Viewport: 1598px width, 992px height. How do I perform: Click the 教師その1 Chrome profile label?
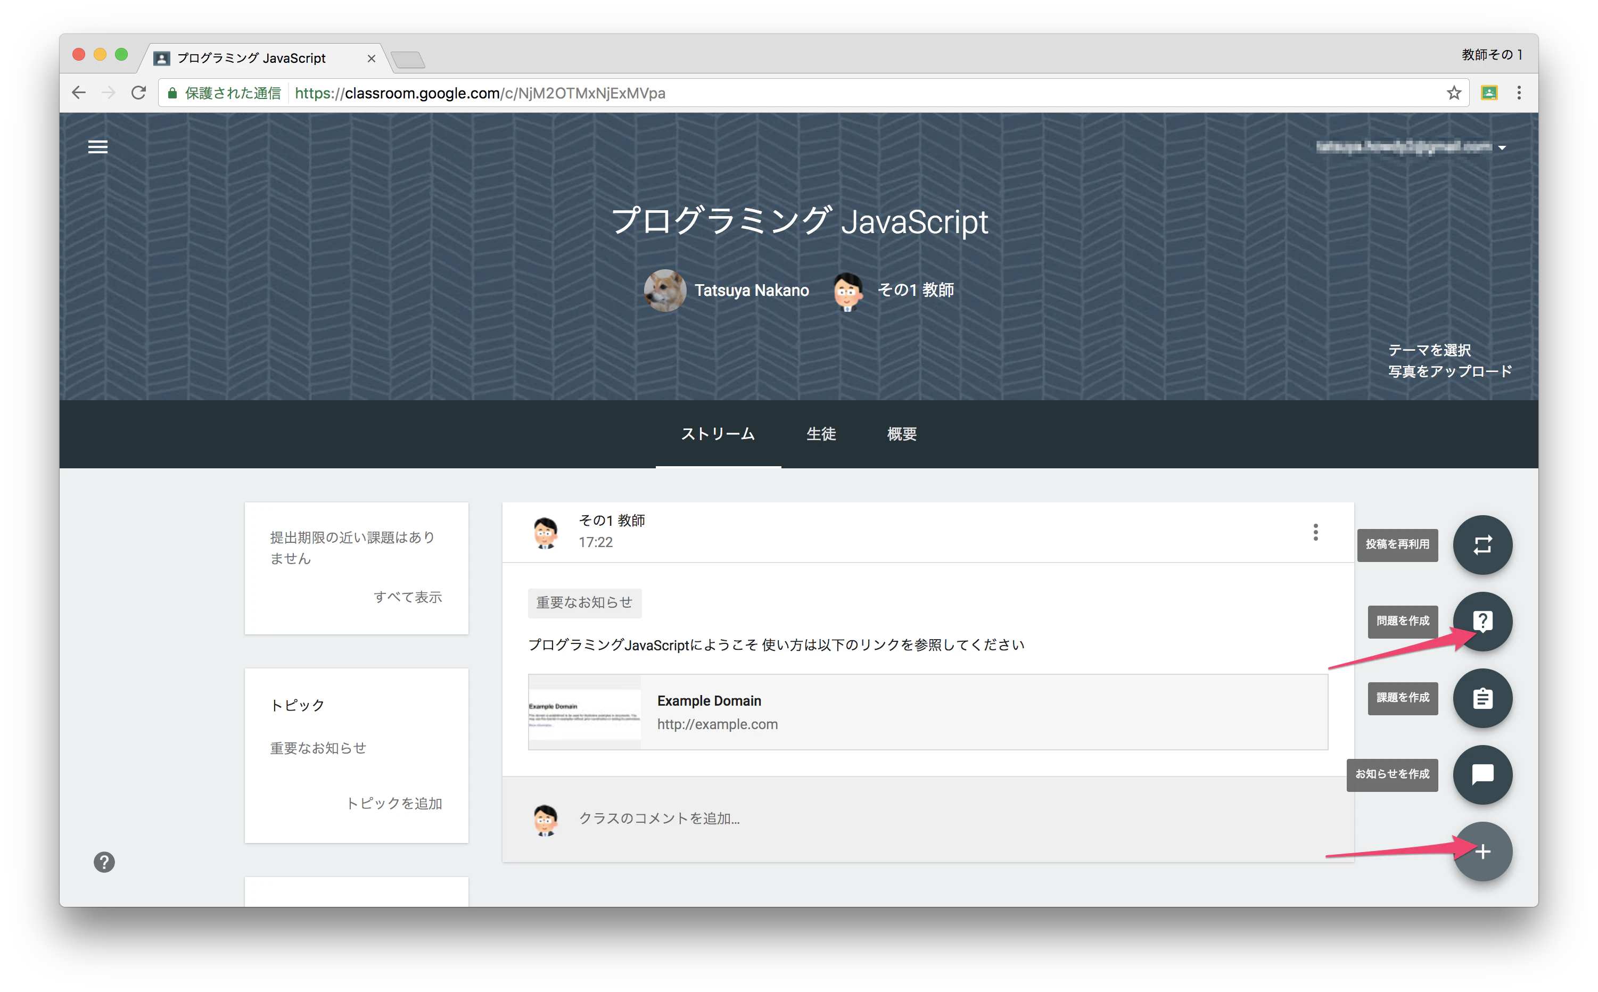point(1491,54)
